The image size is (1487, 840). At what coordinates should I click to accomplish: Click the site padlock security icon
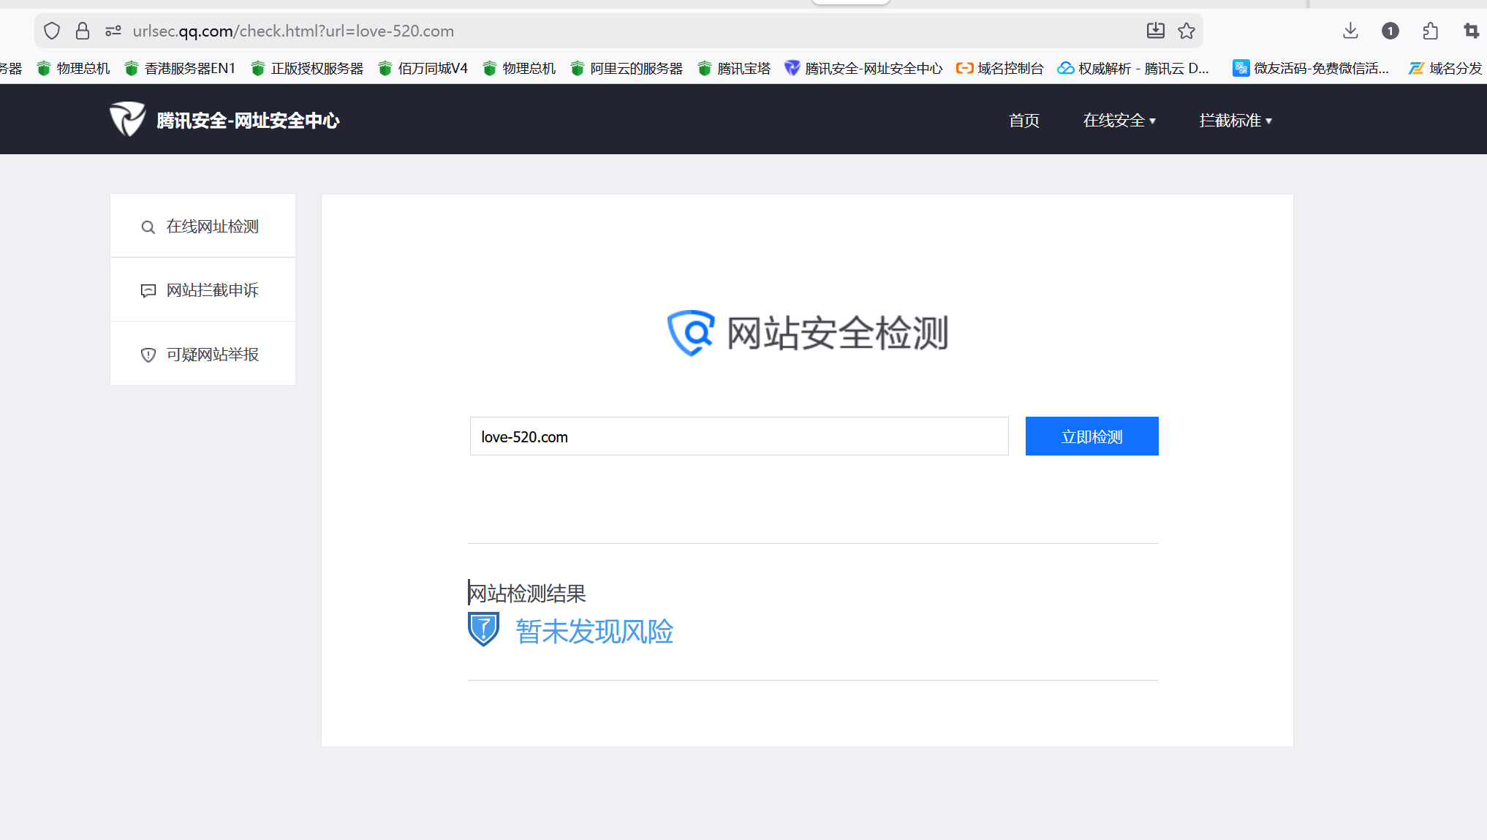click(x=83, y=31)
